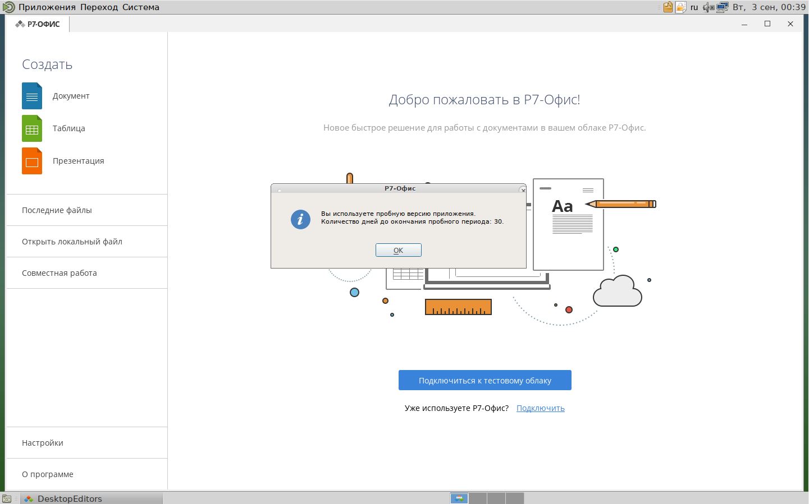Select the Р7-ОФИС main tab
This screenshot has height=504, width=809.
pos(38,24)
